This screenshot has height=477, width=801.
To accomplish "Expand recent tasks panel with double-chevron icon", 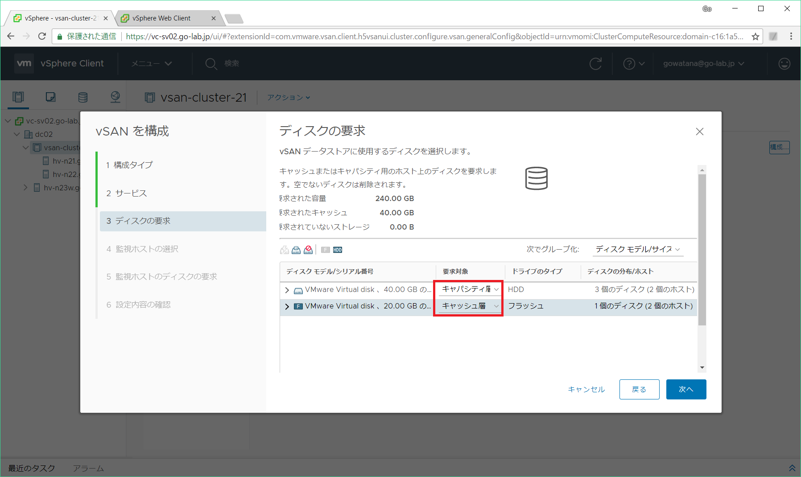I will click(792, 468).
